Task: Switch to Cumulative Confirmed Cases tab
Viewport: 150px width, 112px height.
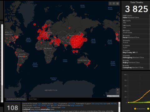Action: point(16,99)
